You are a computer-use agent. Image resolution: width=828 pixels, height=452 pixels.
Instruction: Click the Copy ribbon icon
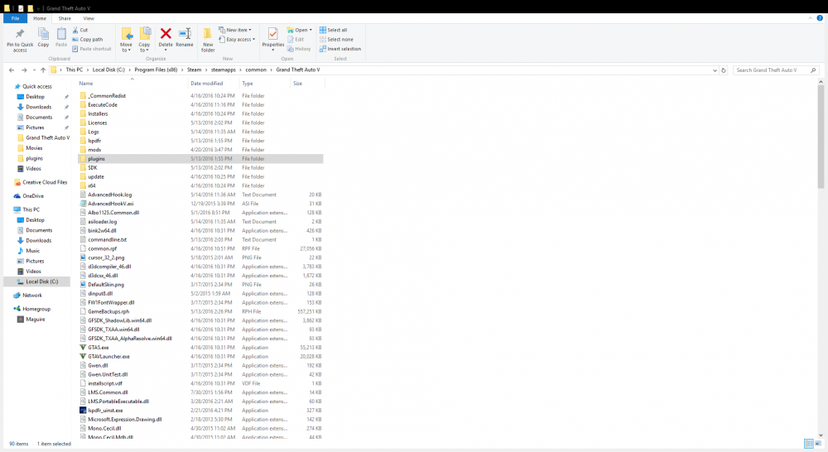[x=43, y=35]
